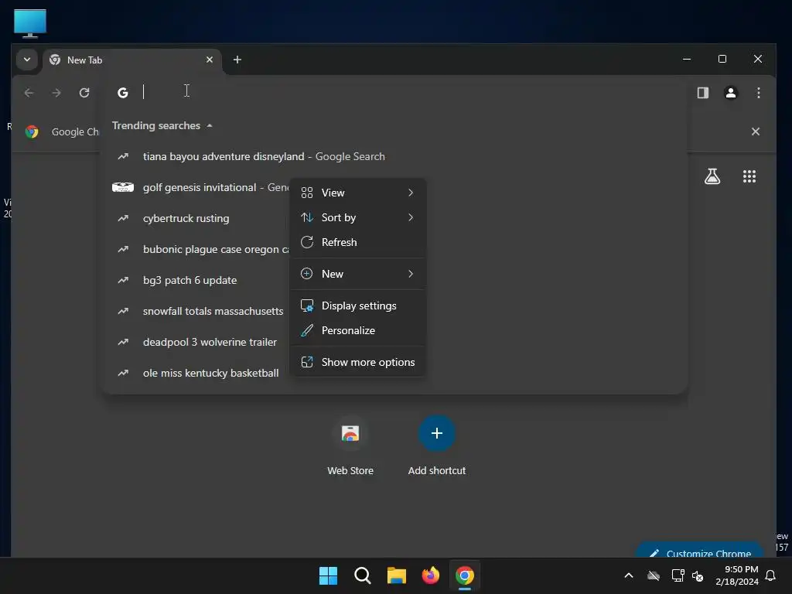Select 'bg3 patch 6 update' suggestion
Screen dimensions: 792x594
[x=197, y=280]
